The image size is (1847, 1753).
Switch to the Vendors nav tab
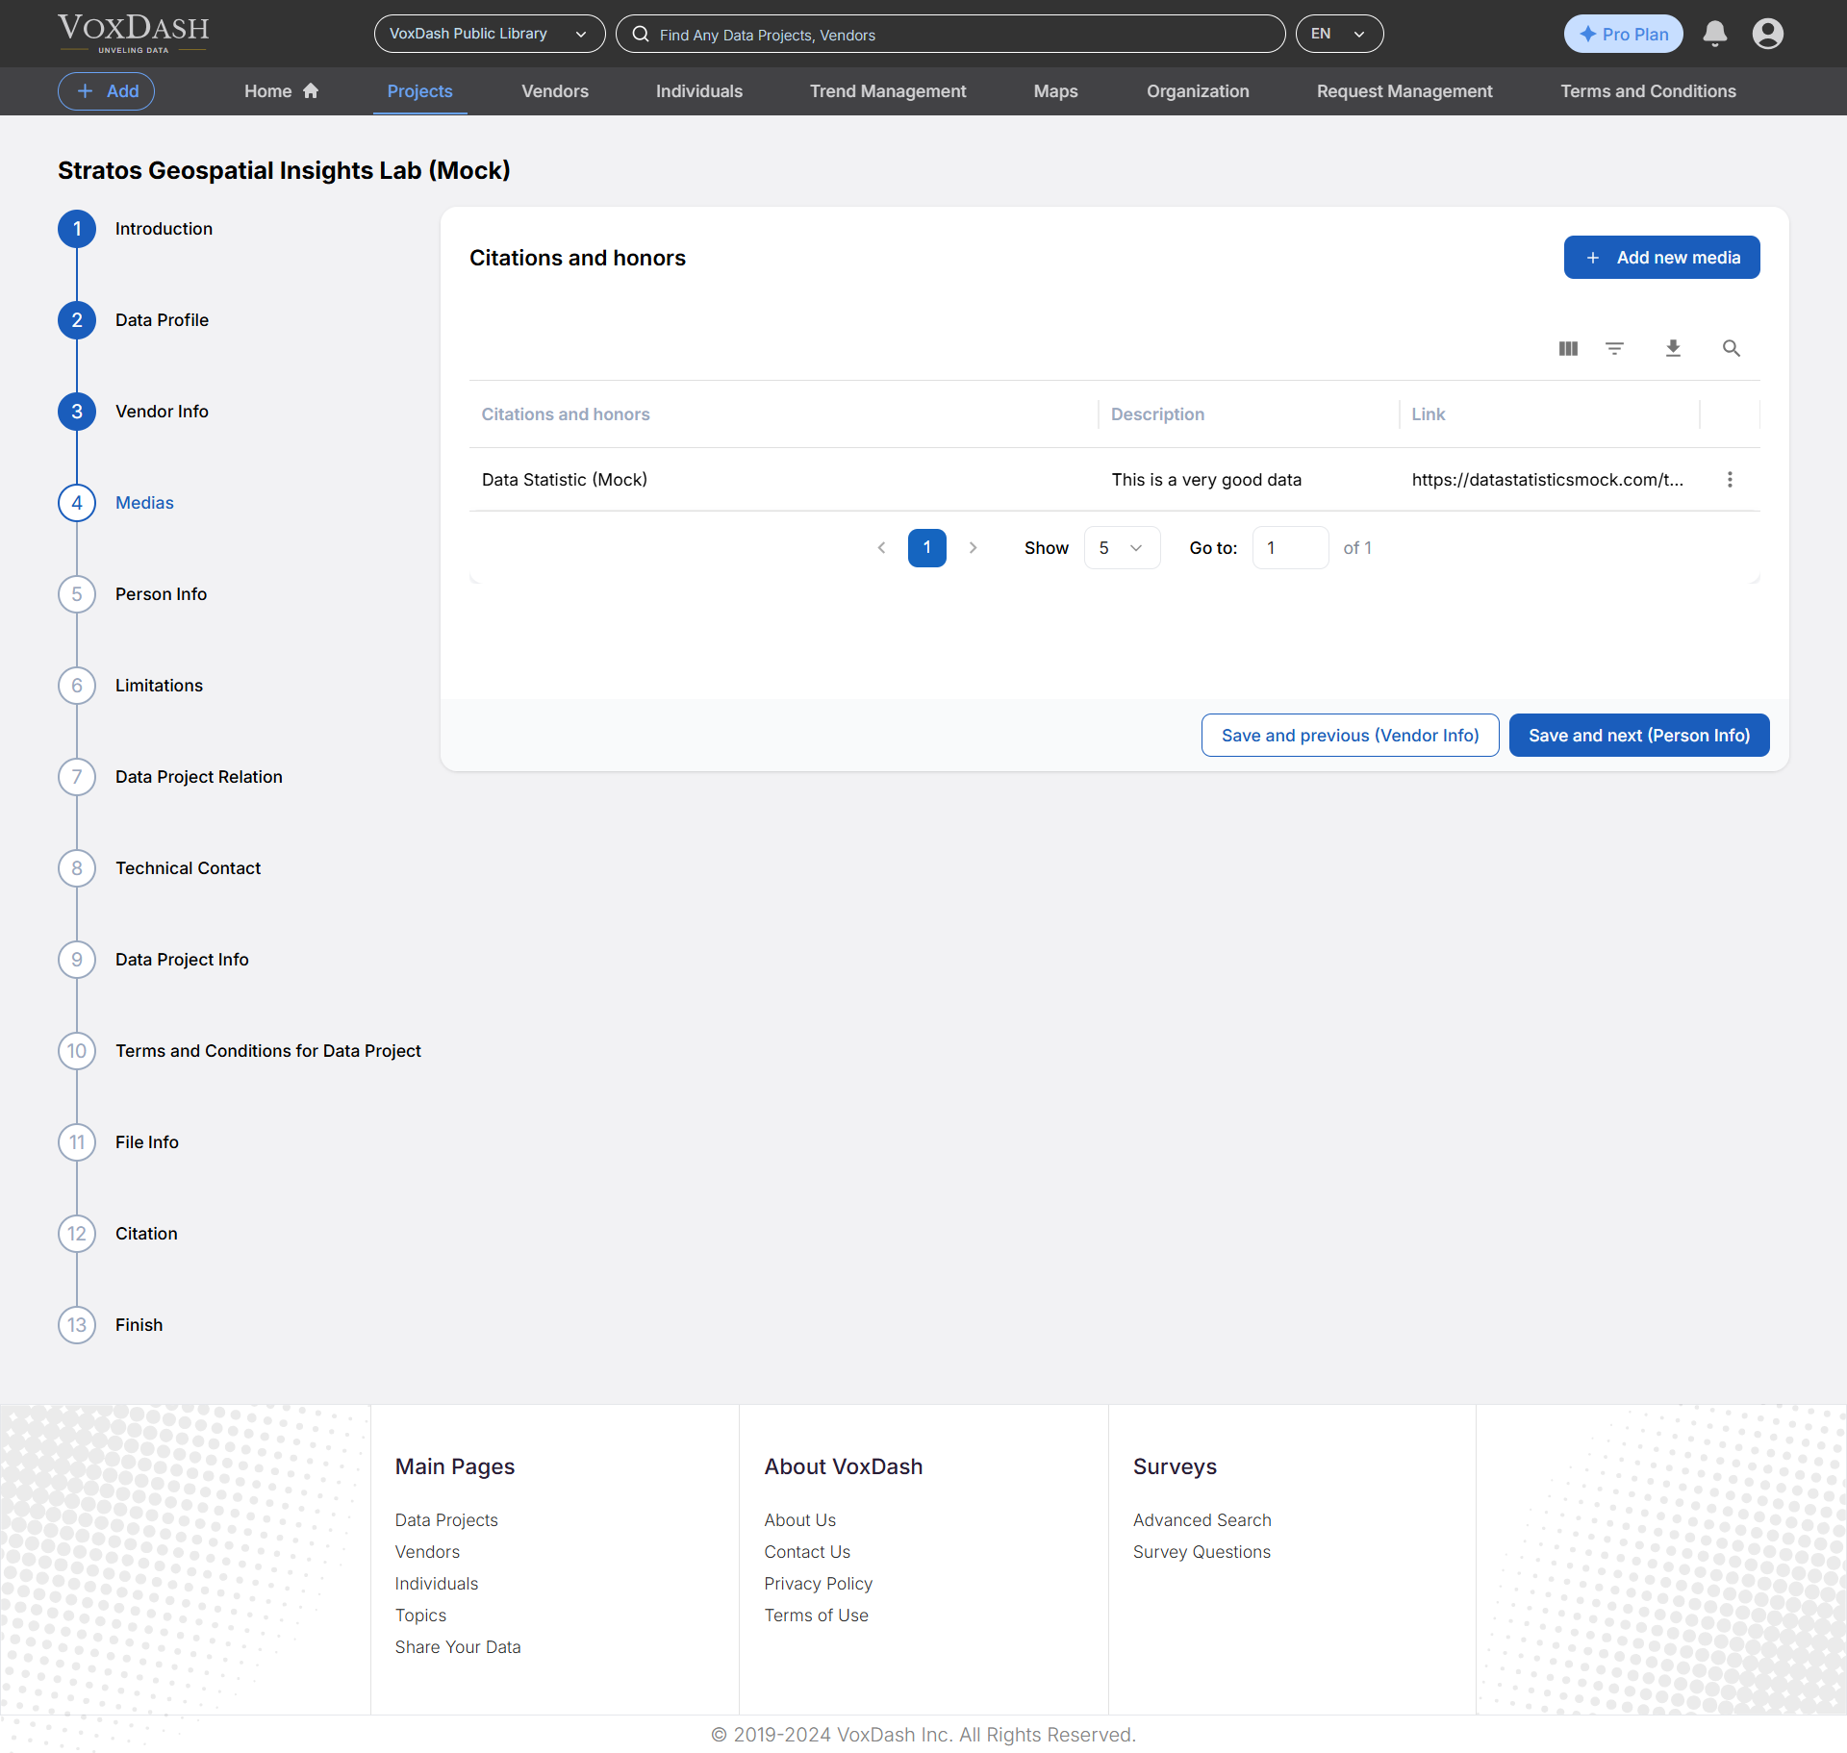coord(554,91)
